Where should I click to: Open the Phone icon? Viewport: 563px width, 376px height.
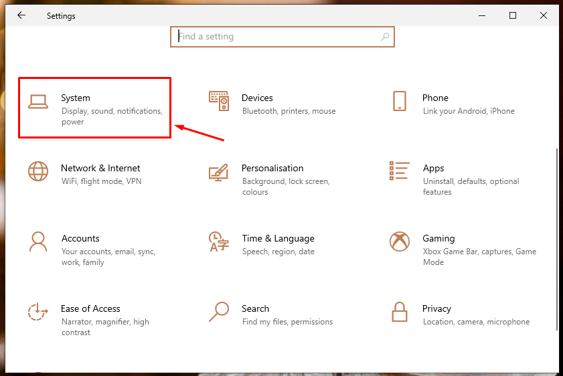pos(400,101)
